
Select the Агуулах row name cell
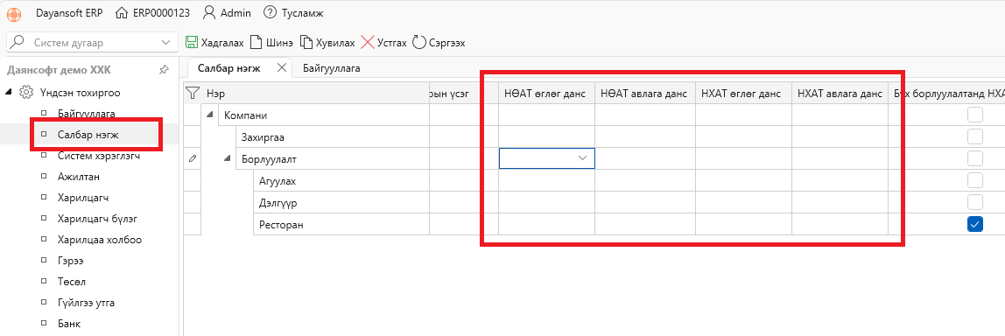pos(341,180)
